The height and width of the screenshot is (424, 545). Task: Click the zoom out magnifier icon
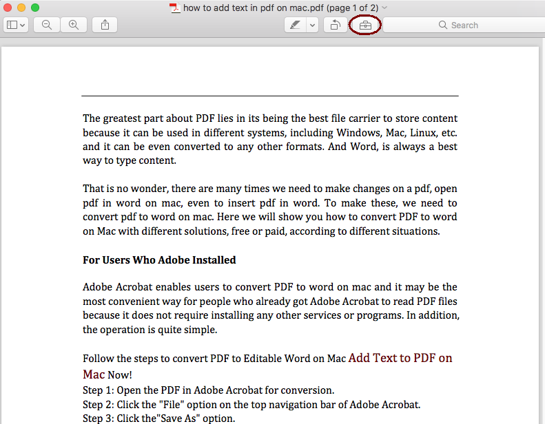click(47, 25)
